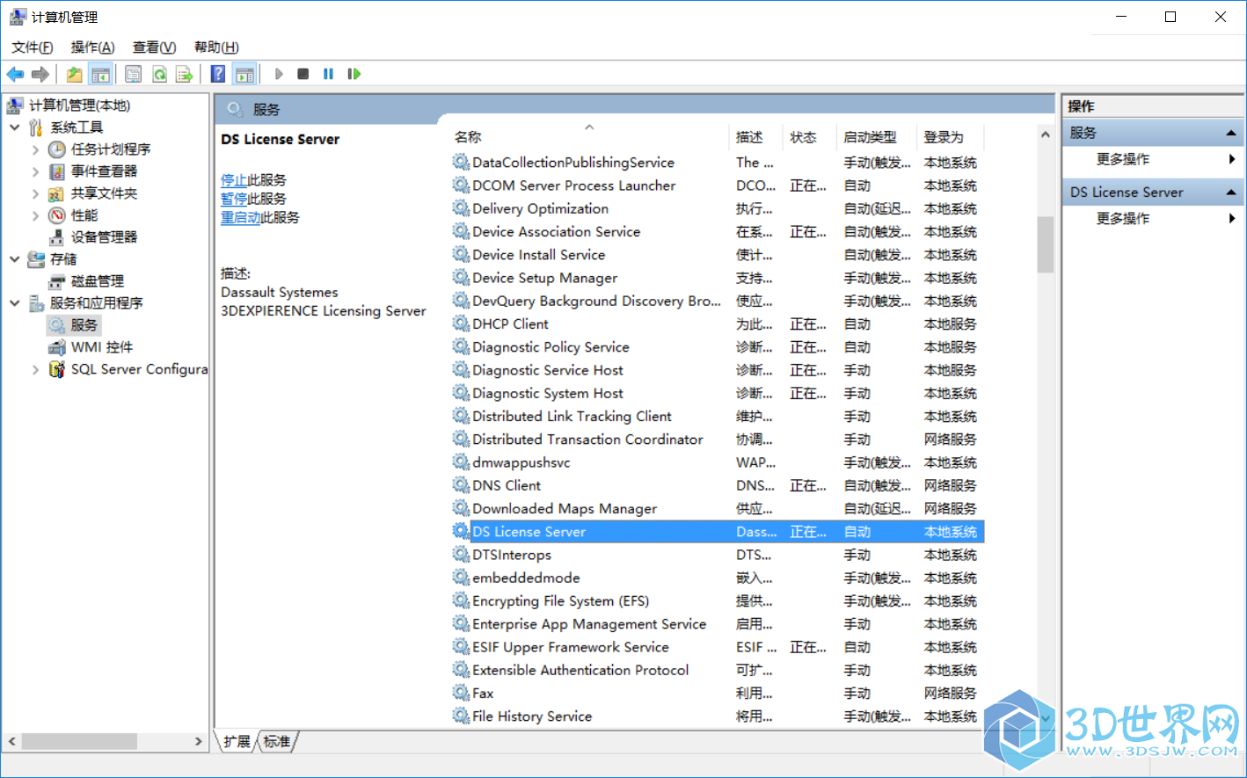The image size is (1247, 778).
Task: Click the Forward arrow toolbar icon
Action: tap(40, 75)
